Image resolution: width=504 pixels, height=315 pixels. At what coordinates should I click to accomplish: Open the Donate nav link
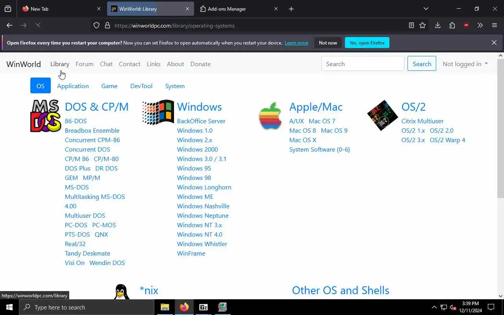click(200, 64)
